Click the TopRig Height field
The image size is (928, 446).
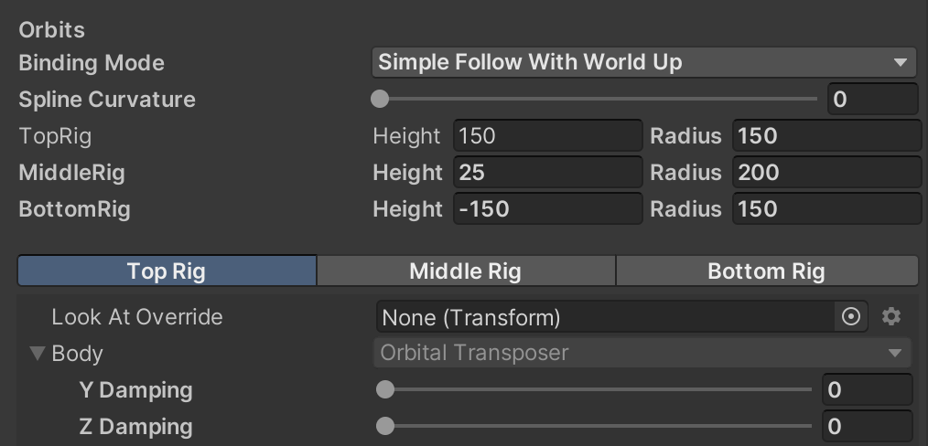pos(548,136)
